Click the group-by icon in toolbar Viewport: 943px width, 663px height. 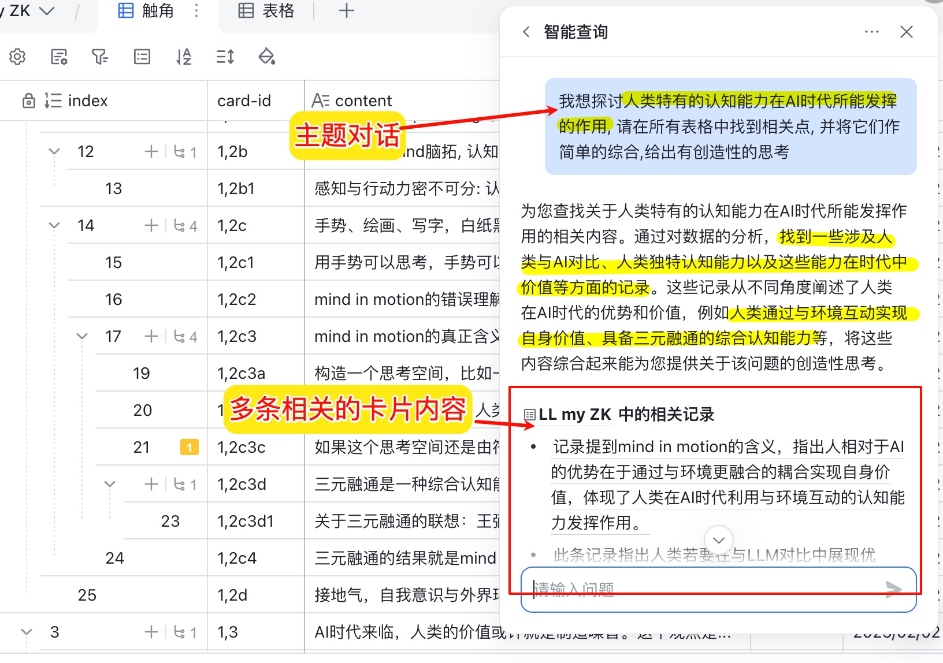pyautogui.click(x=142, y=57)
